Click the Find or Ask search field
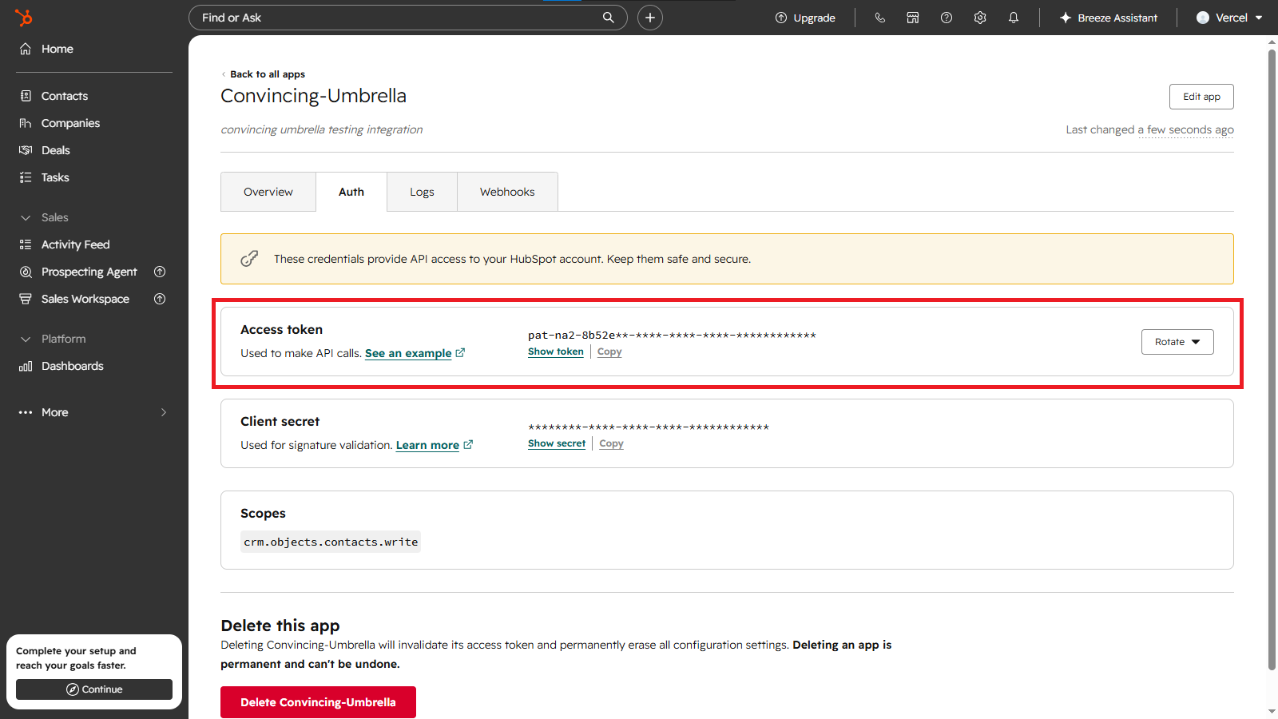Screen dimensions: 1278x719 coord(407,18)
